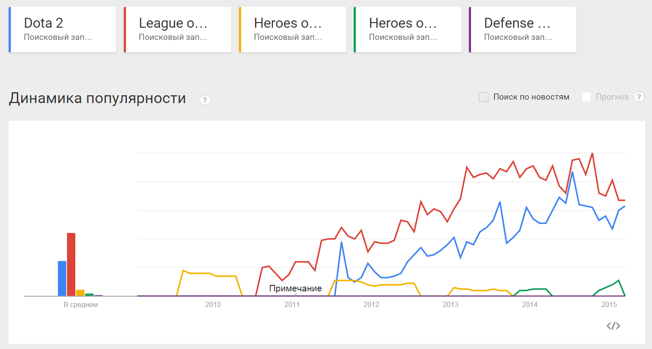The width and height of the screenshot is (652, 349).
Task: Click the Примечание note marker on chart
Action: click(x=296, y=288)
